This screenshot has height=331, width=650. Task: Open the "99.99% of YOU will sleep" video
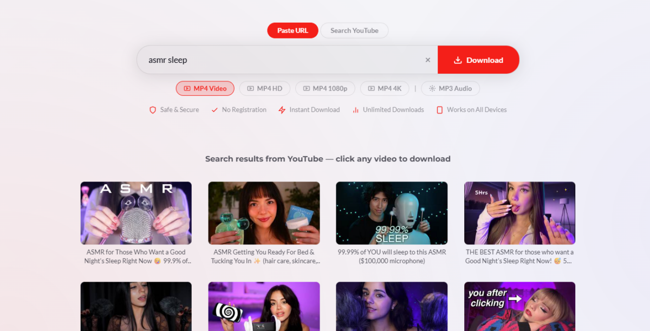click(x=392, y=213)
